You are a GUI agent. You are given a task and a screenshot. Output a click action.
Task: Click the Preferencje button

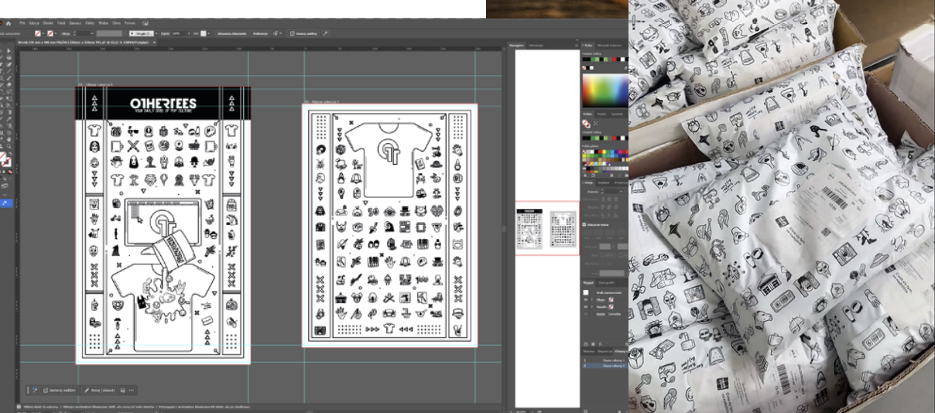(260, 34)
